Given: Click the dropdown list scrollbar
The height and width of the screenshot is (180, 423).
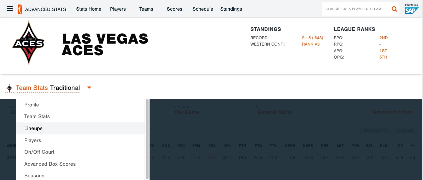Looking at the screenshot, I should click(147, 139).
